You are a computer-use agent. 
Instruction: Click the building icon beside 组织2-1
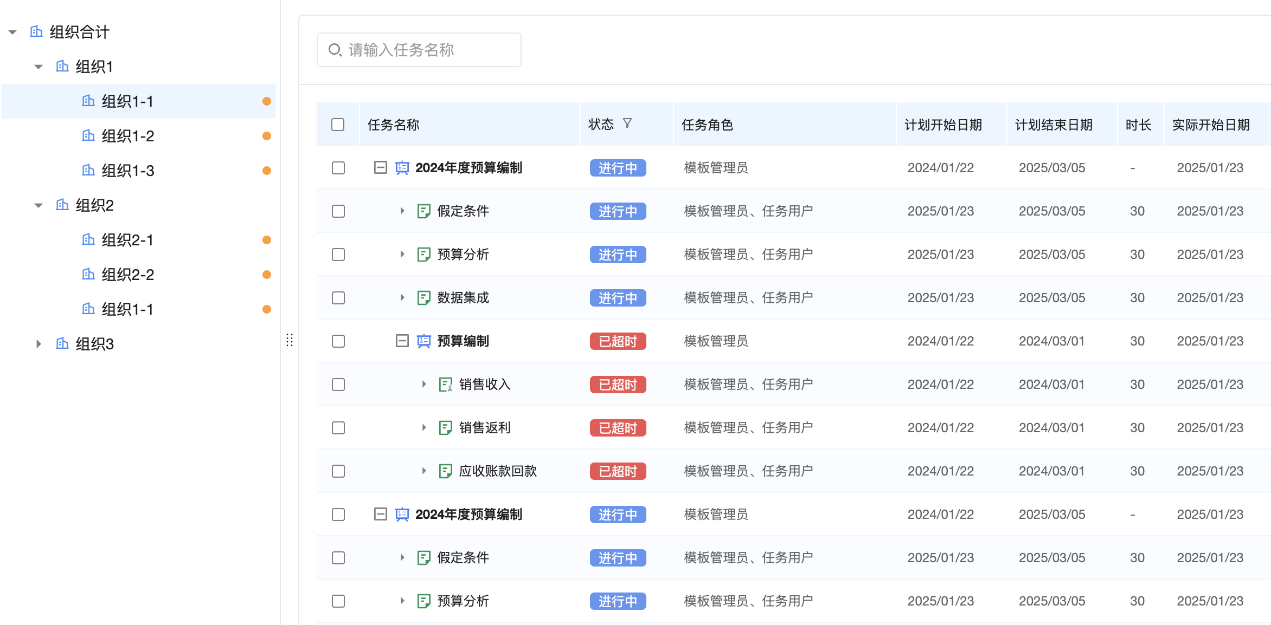pos(88,240)
